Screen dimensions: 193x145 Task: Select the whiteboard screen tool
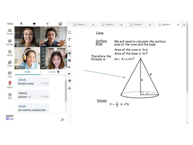[69, 32]
